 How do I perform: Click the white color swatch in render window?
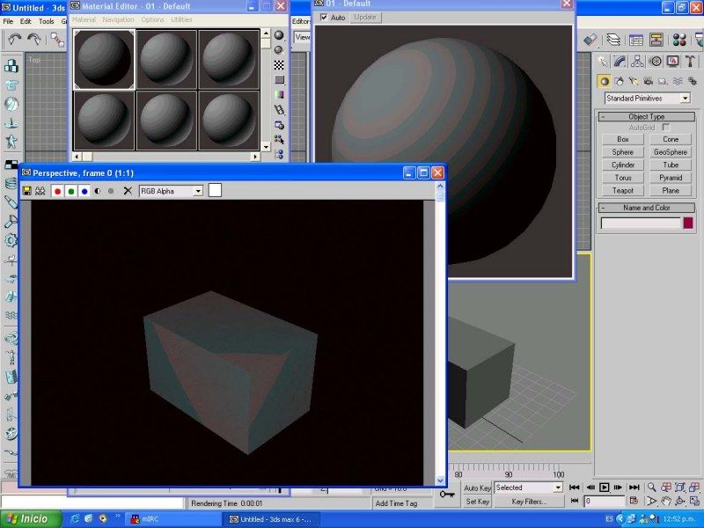(x=215, y=190)
